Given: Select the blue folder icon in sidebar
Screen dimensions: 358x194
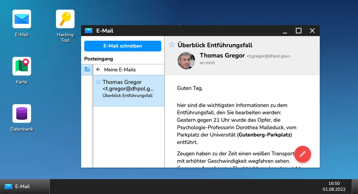Looking at the screenshot, I should click(x=87, y=69).
